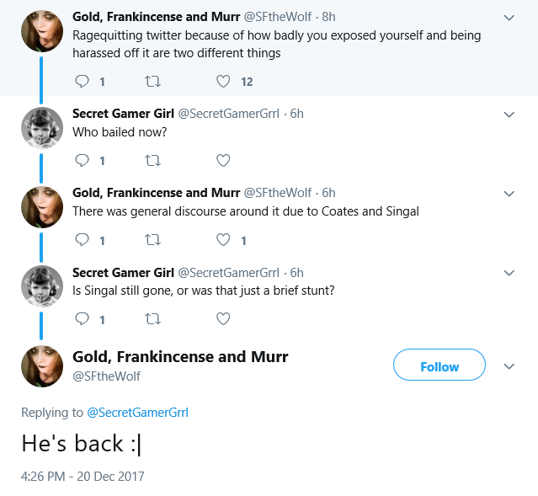Retweet the 'Is Singal still gone' tweet

coord(152,319)
